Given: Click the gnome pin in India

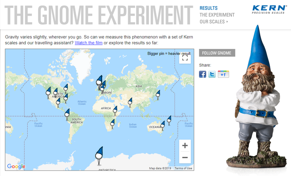Looking at the screenshot, I should pyautogui.click(x=130, y=103).
